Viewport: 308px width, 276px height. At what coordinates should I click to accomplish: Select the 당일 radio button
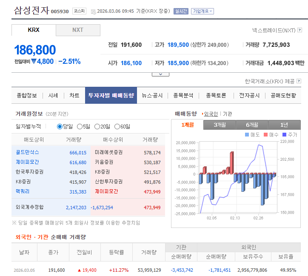pyautogui.click(x=60, y=126)
